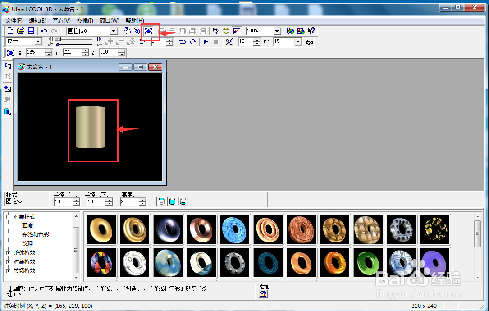Expand the 对象特效 tree node

coord(9,262)
